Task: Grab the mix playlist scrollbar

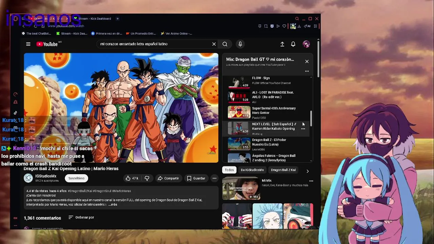Action: (311, 119)
